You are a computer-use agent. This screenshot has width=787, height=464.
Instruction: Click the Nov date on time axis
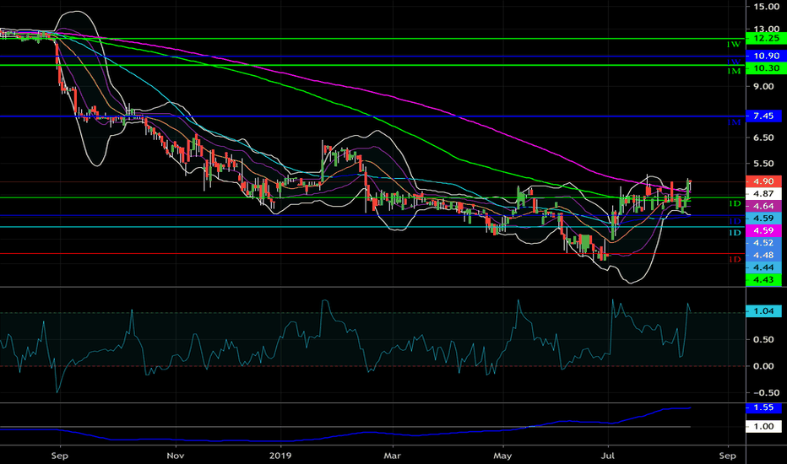[x=175, y=456]
